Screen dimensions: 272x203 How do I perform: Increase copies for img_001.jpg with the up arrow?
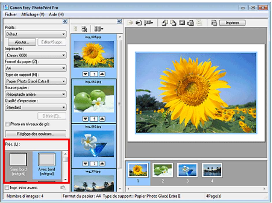102,74
